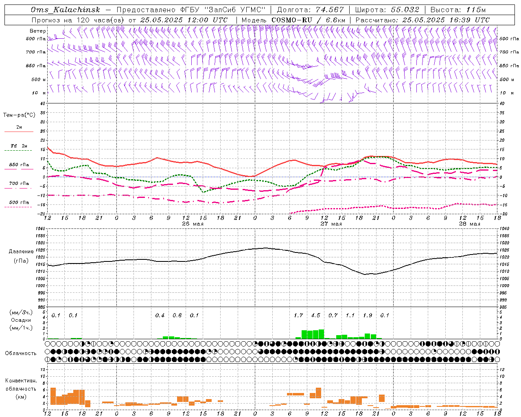This screenshot has height=417, width=521.
Task: Click the 0.7 precipitation total
Action: click(333, 315)
